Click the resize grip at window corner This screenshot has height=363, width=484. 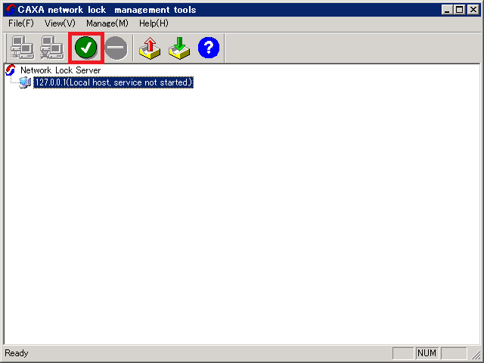(x=477, y=355)
